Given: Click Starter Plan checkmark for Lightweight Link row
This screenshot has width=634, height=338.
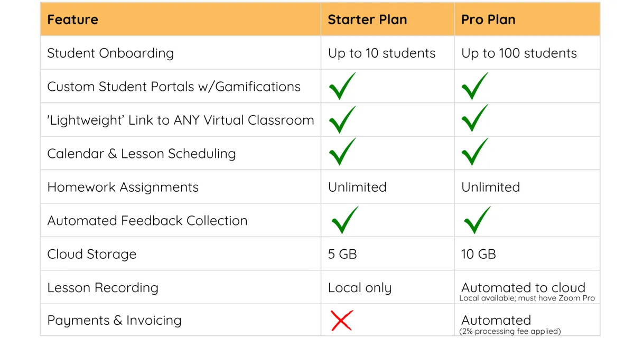Looking at the screenshot, I should tap(342, 119).
